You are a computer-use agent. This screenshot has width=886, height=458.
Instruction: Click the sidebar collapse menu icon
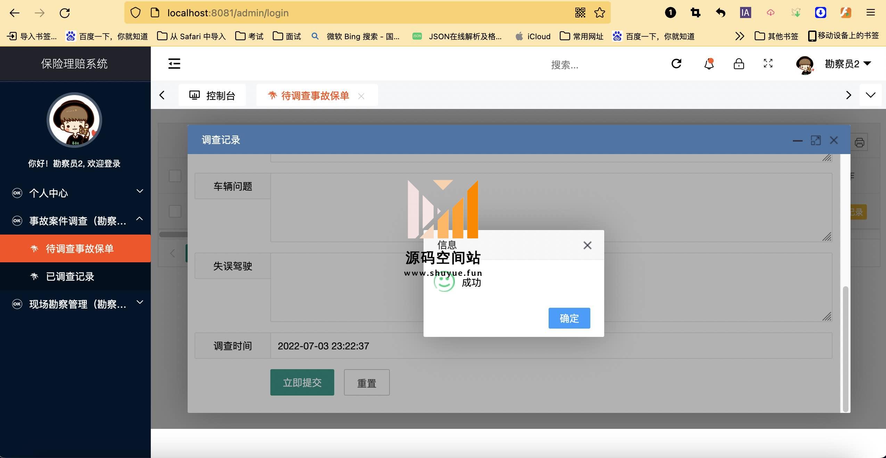tap(174, 64)
